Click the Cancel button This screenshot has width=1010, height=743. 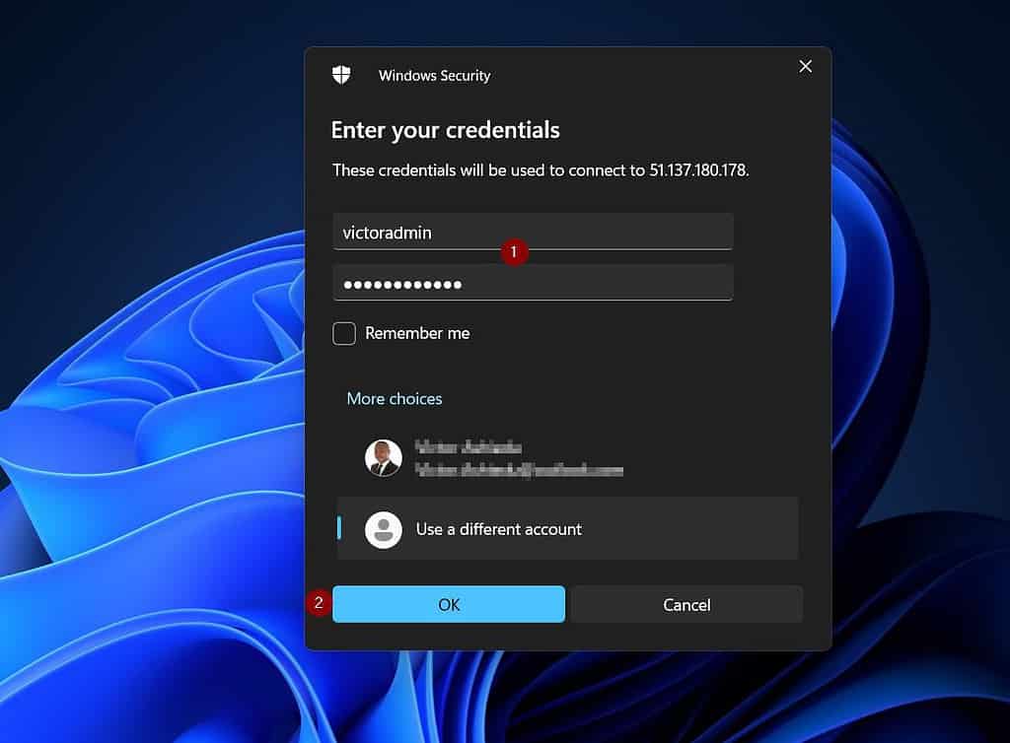coord(686,604)
